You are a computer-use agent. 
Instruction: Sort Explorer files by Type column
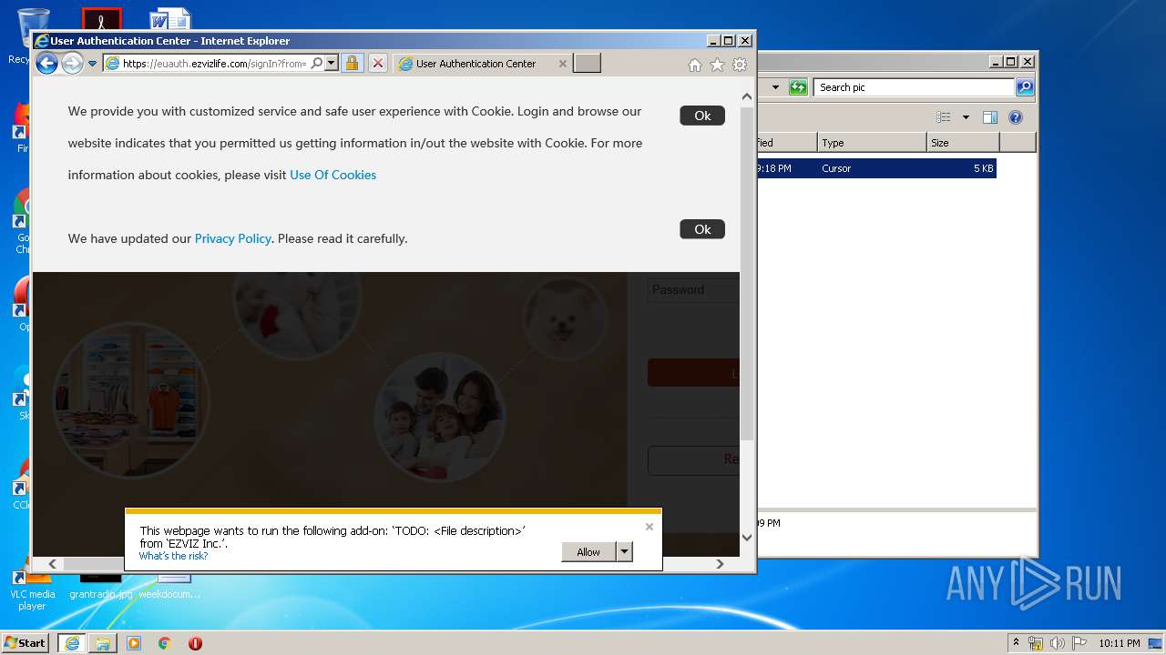(x=871, y=143)
